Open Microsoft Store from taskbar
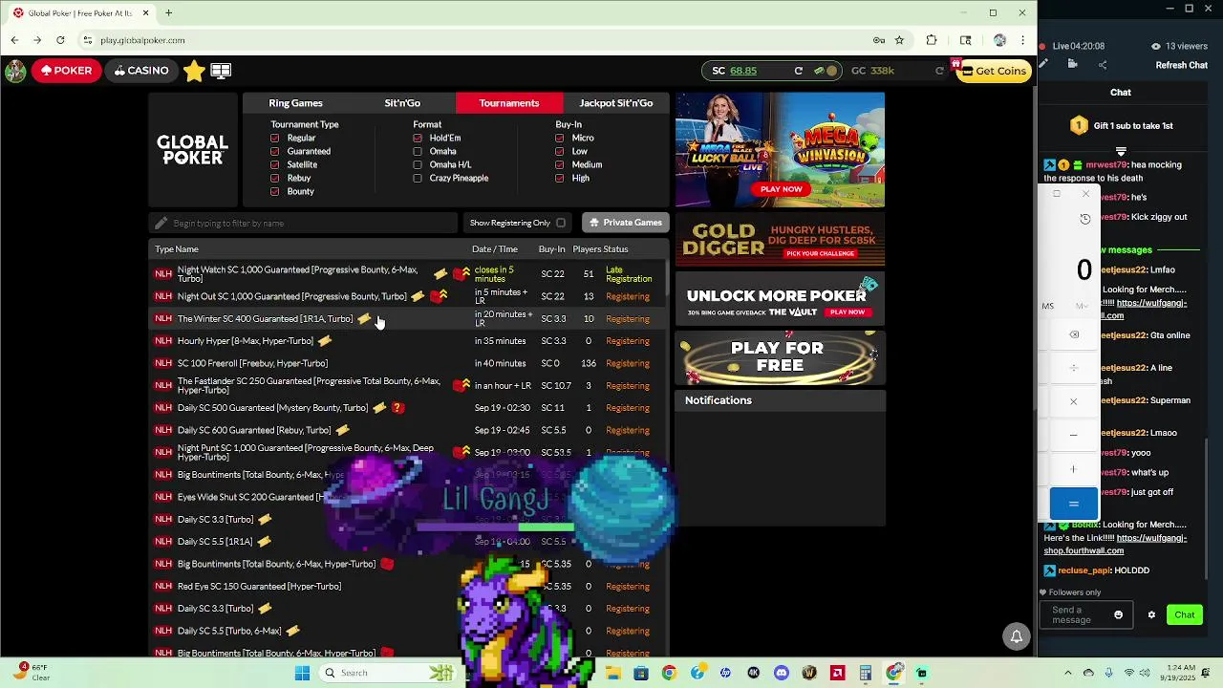 click(x=641, y=673)
